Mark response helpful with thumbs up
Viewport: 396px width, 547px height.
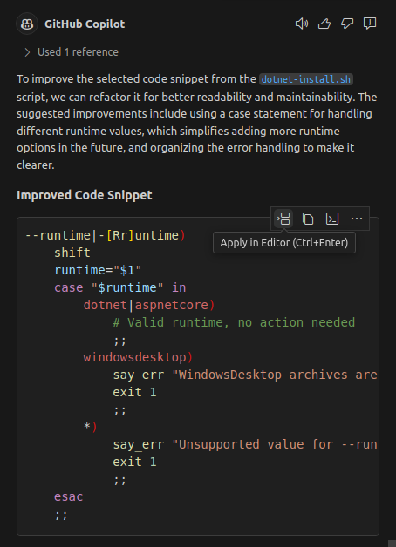[324, 24]
